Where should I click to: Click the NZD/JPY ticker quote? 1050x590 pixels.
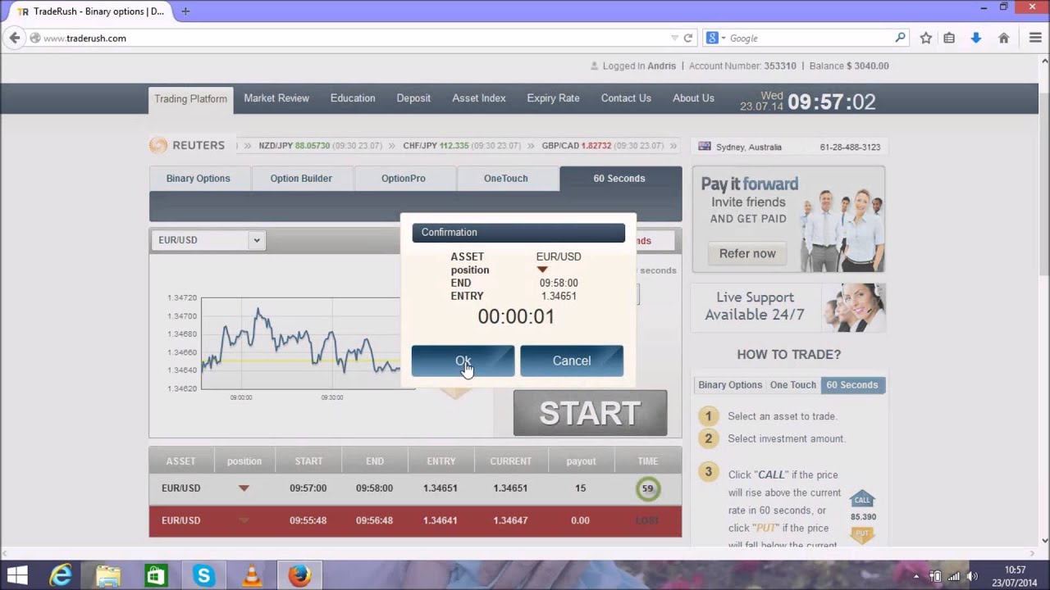click(320, 146)
